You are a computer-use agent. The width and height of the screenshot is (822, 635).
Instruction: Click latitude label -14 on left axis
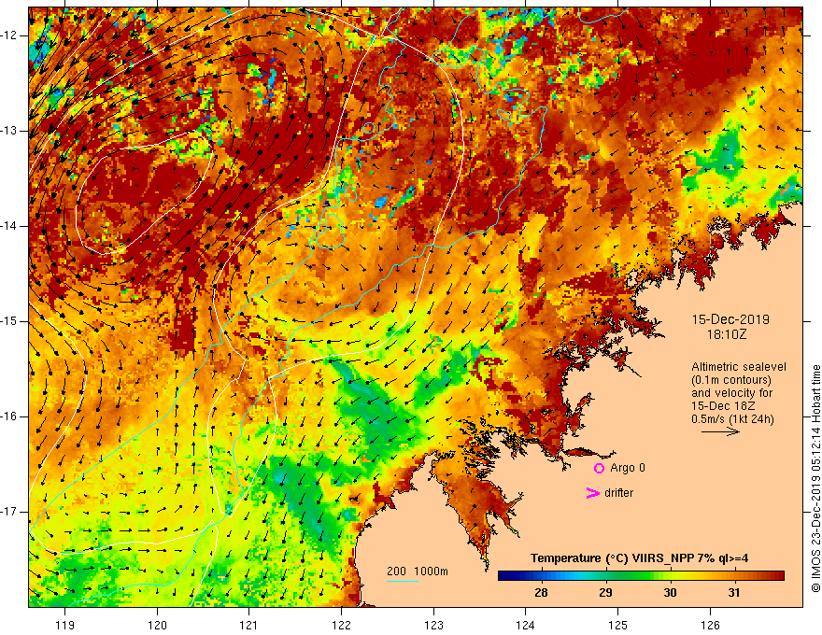pos(9,226)
